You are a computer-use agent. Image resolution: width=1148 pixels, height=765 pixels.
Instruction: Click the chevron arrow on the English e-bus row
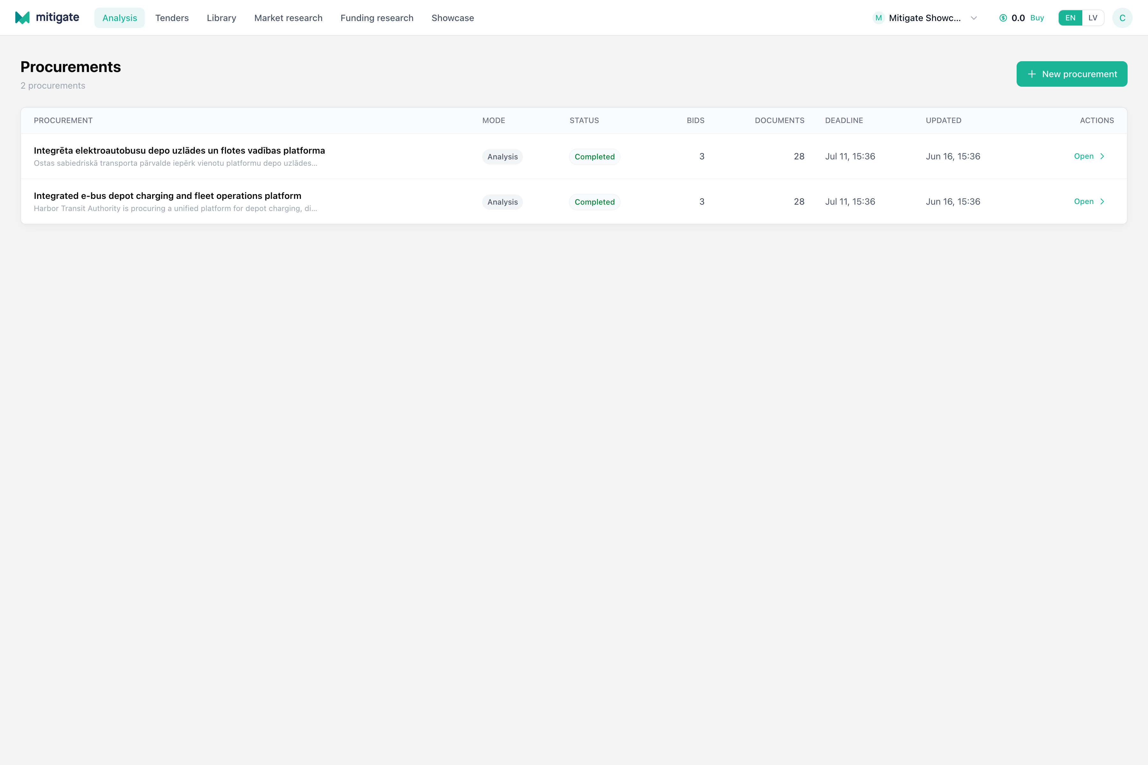1102,201
